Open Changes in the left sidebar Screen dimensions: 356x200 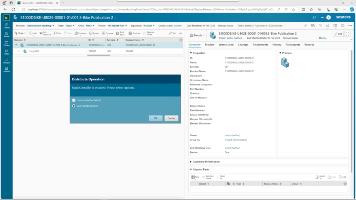click(x=7, y=61)
